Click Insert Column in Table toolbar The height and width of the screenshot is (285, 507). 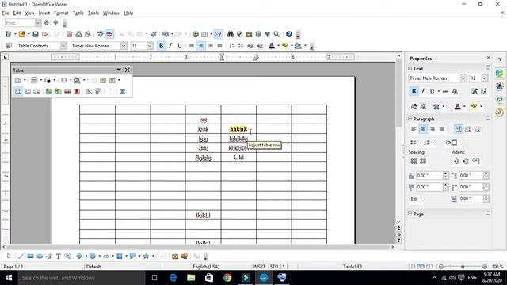tap(58, 92)
